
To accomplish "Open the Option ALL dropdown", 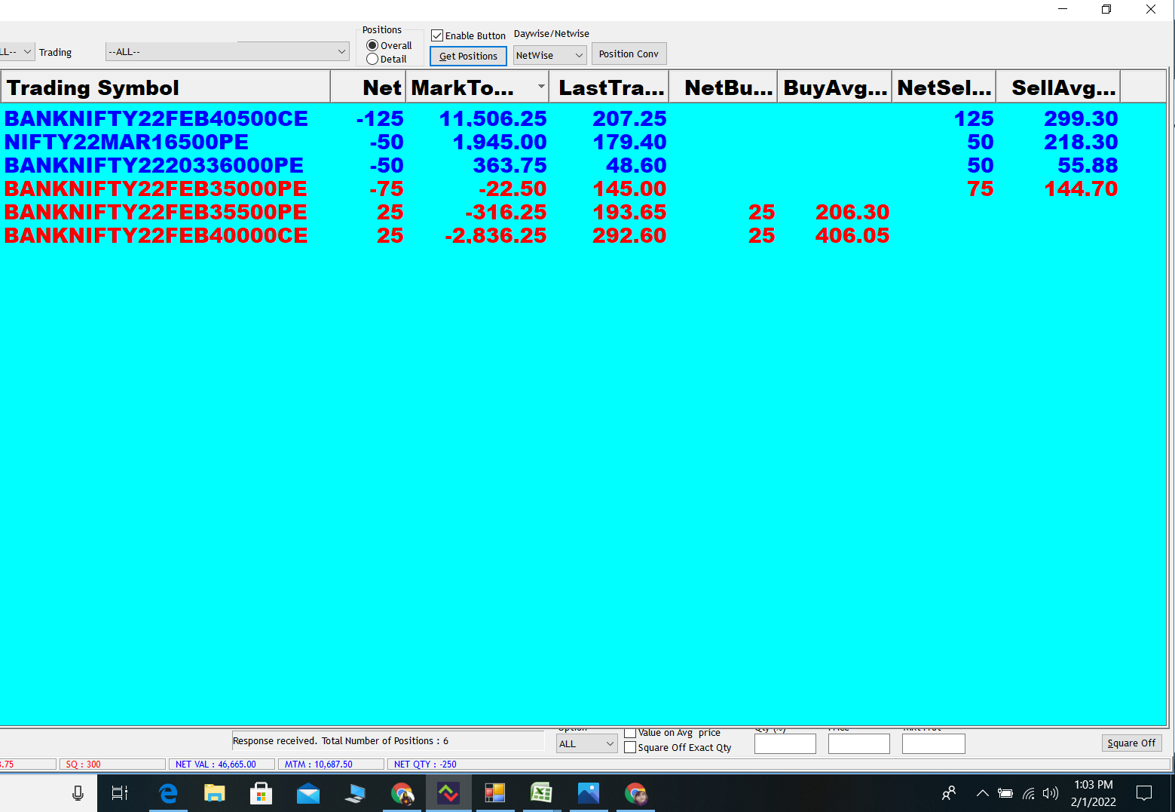I will point(587,743).
